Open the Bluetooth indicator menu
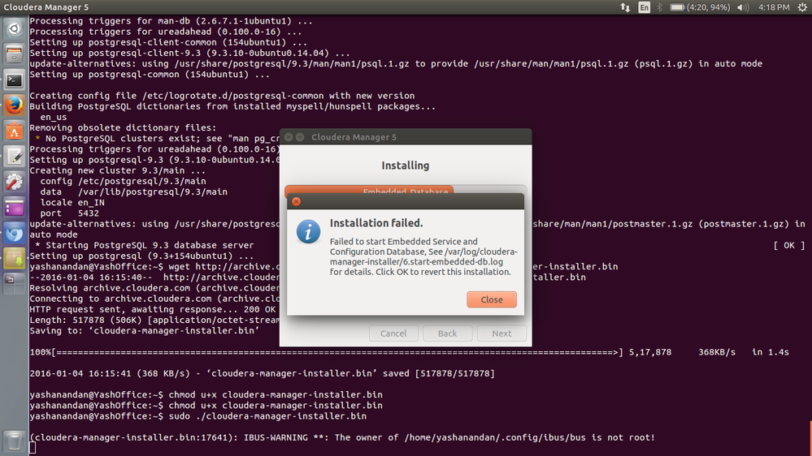812x456 pixels. click(660, 7)
